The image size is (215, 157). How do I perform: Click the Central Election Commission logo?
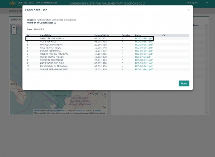[x=12, y=3]
